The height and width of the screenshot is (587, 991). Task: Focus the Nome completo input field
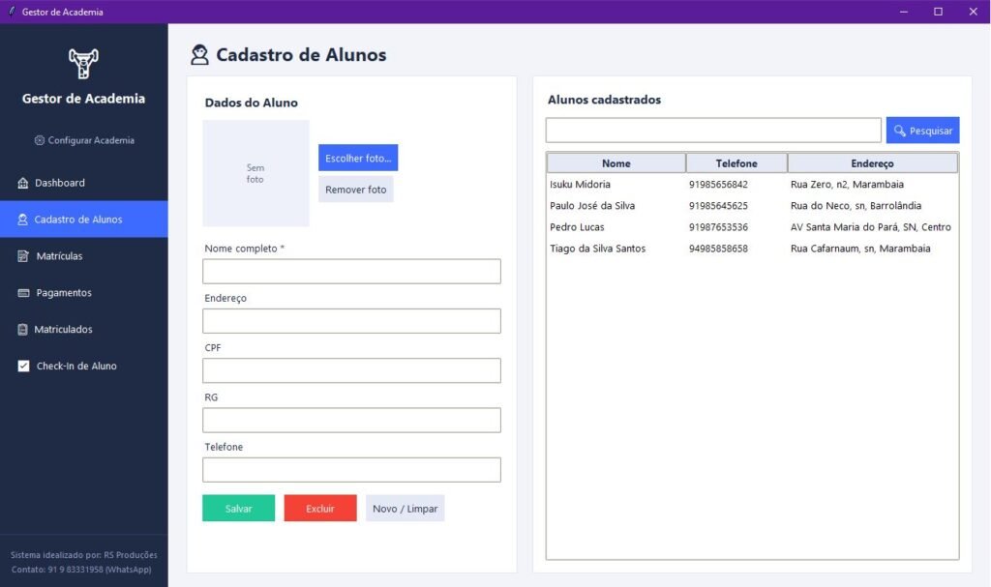pyautogui.click(x=351, y=271)
